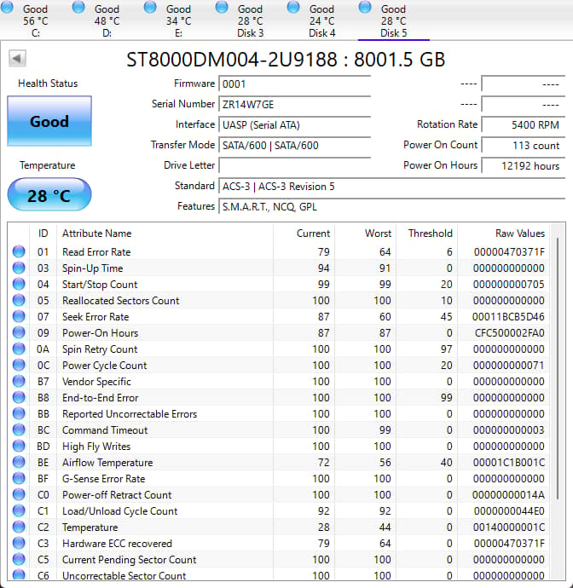Click raw value 00011BCB5D46

[x=508, y=316]
